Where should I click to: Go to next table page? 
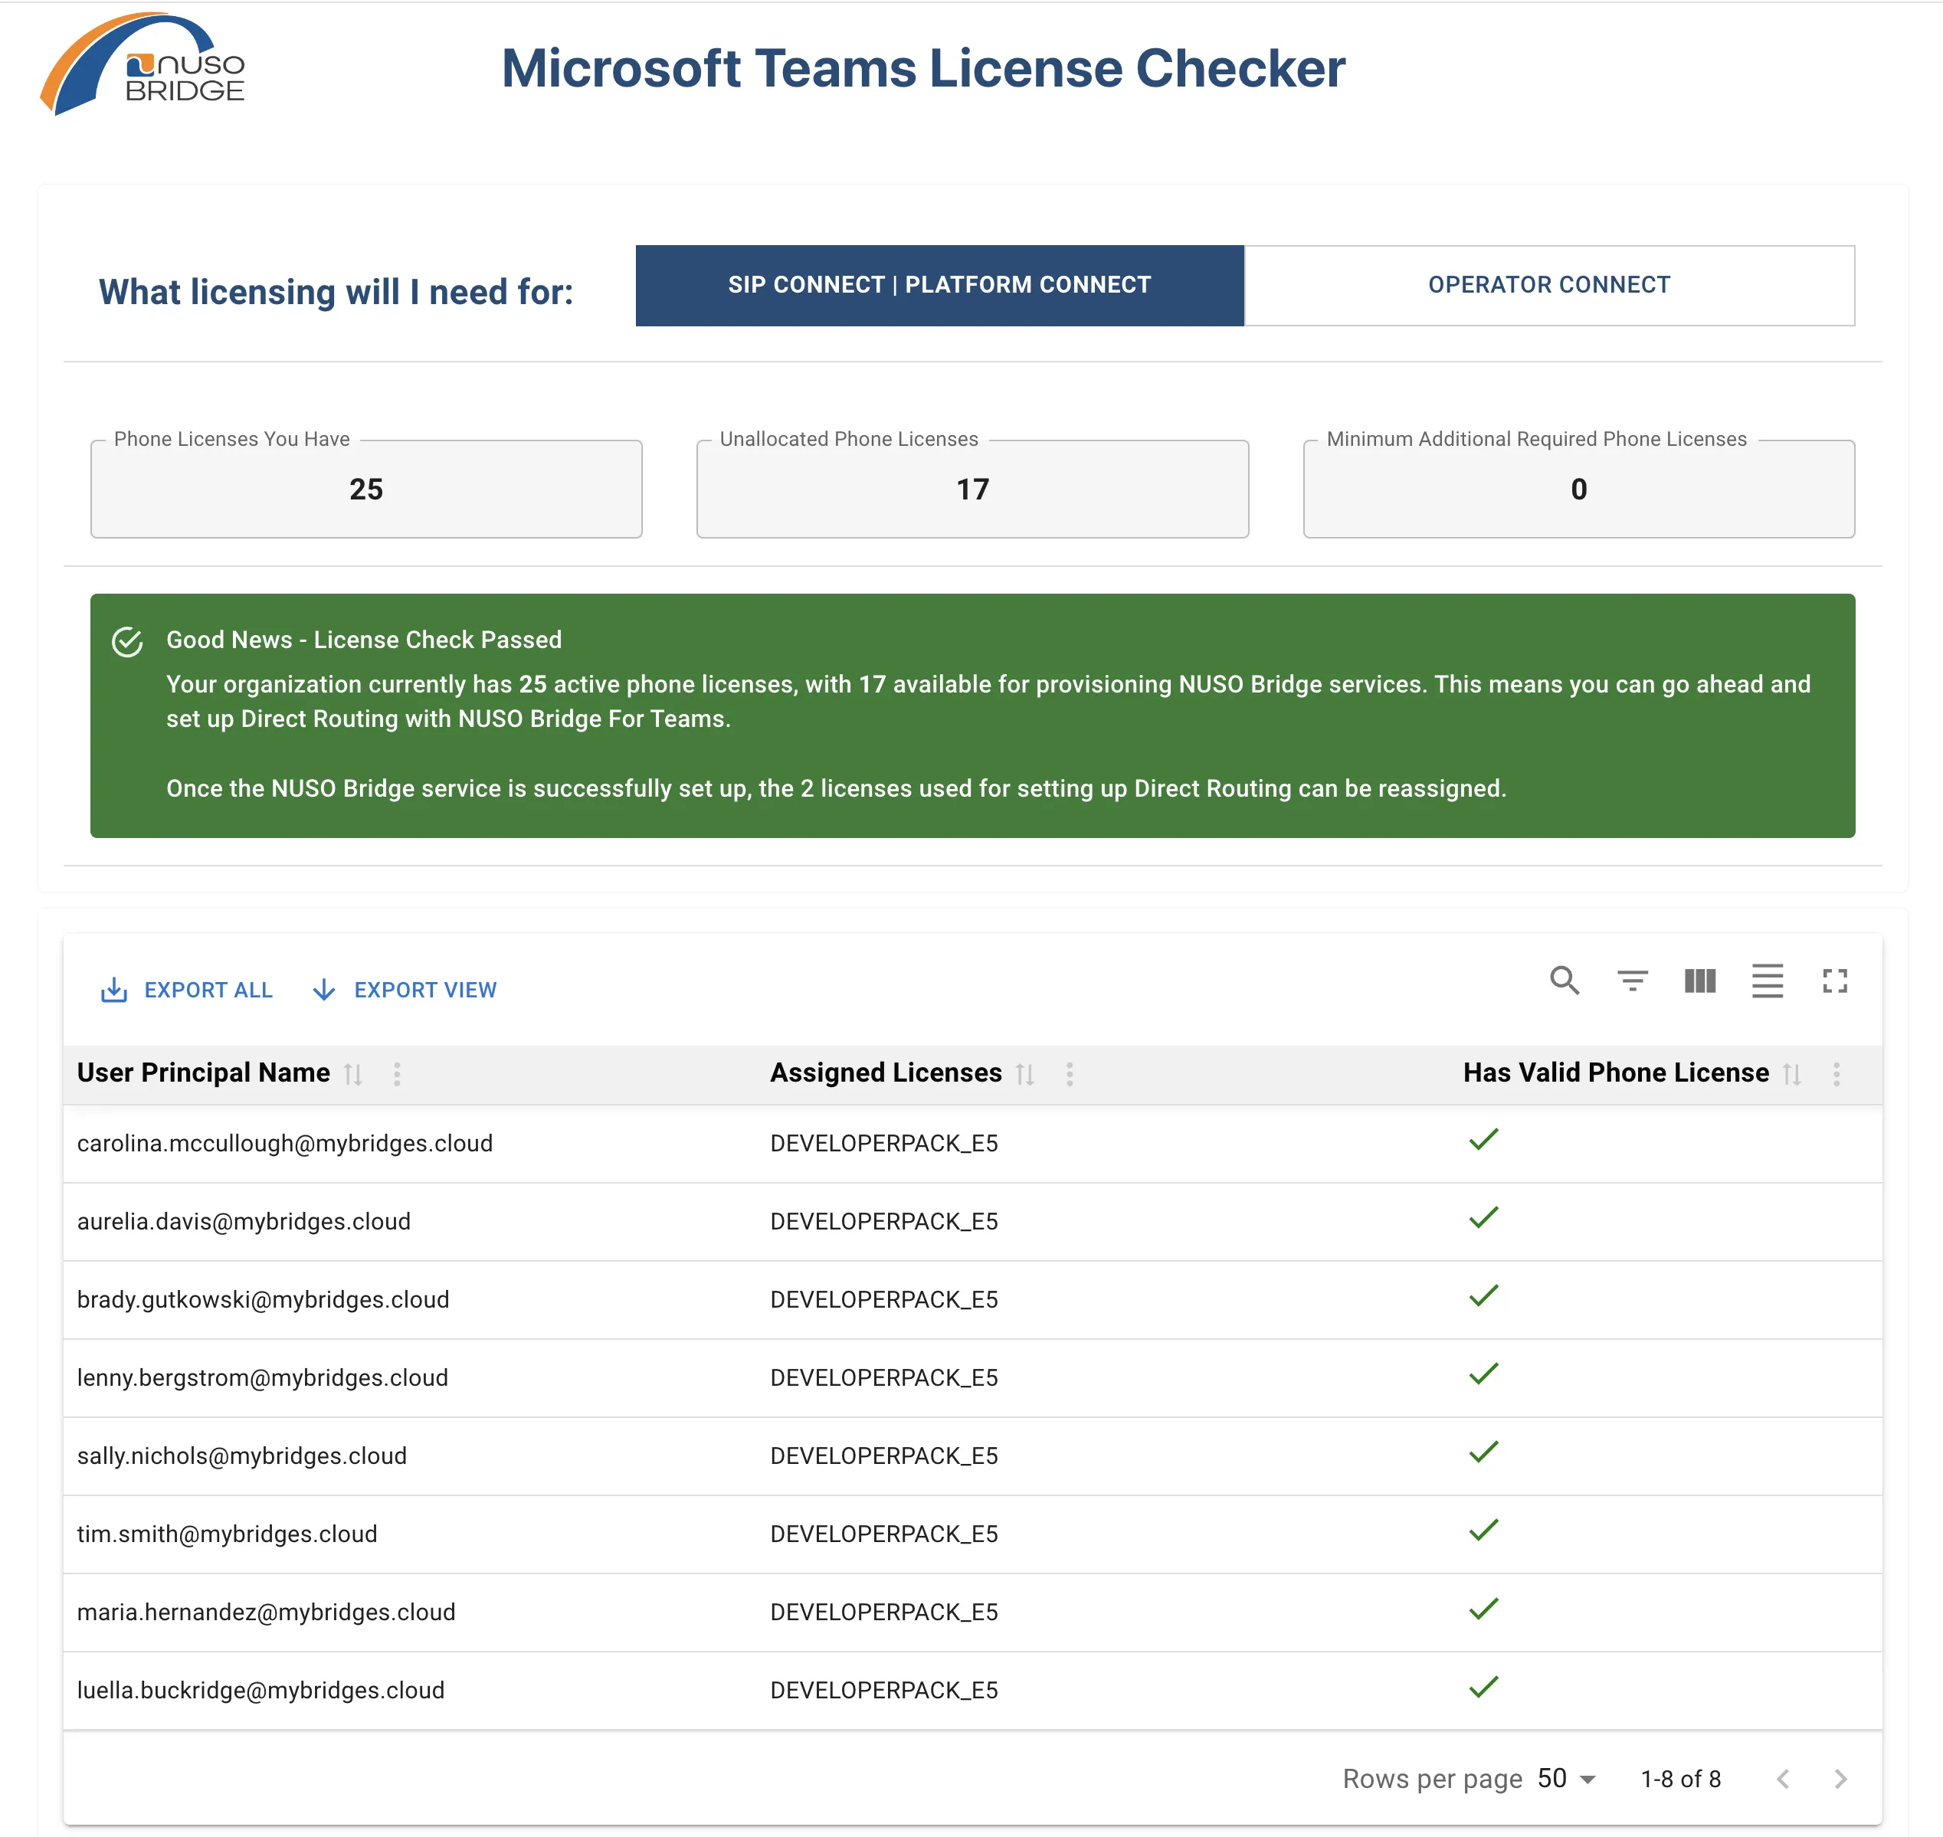click(x=1840, y=1780)
